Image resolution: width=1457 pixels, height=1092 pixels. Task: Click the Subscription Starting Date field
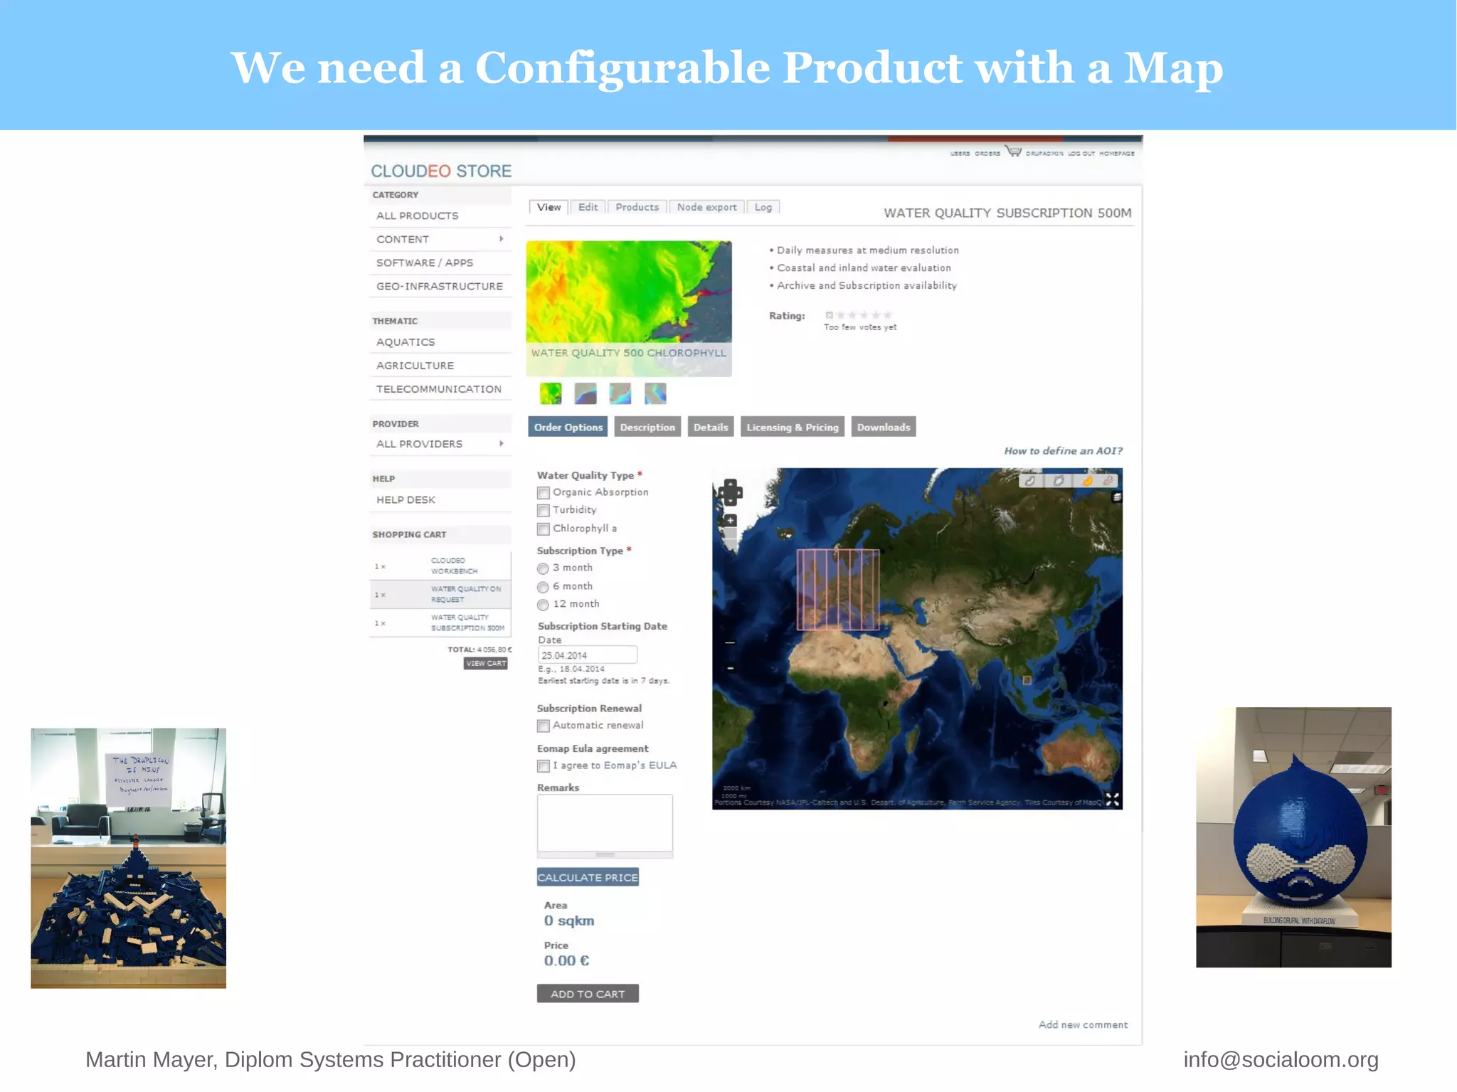click(588, 655)
